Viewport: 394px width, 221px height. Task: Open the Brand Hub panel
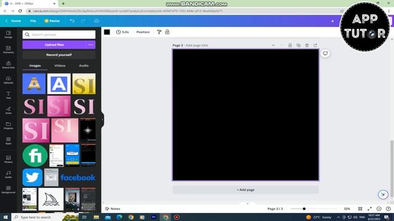(x=8, y=64)
